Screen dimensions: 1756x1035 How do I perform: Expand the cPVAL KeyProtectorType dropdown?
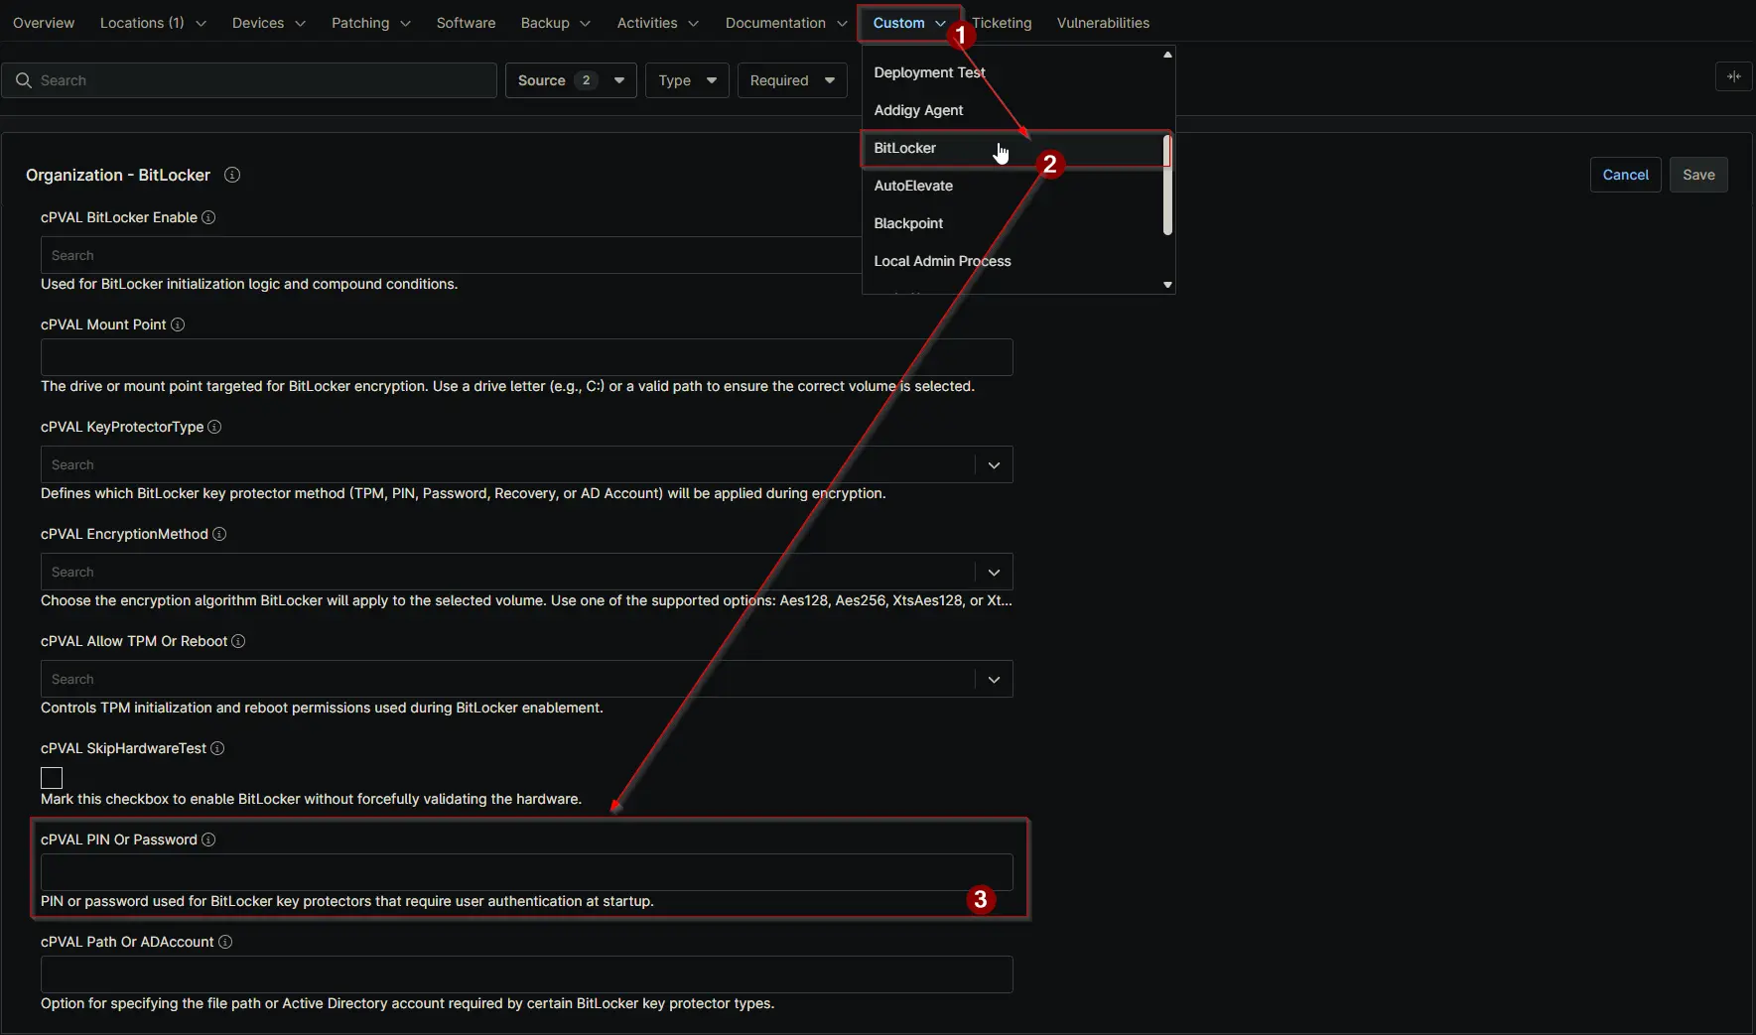[x=993, y=465]
